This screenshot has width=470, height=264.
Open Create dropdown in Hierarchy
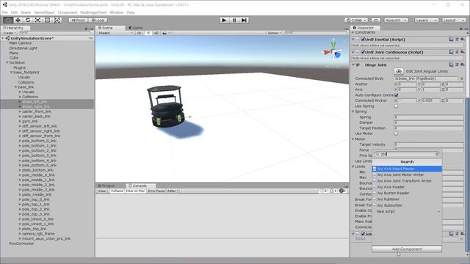pyautogui.click(x=10, y=33)
